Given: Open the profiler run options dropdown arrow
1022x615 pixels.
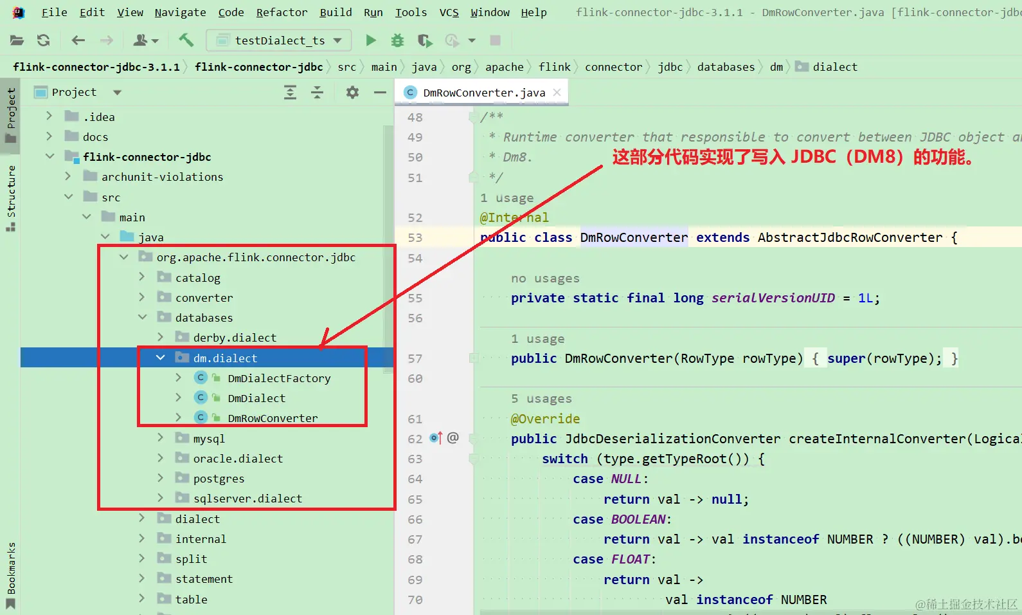Looking at the screenshot, I should [472, 41].
